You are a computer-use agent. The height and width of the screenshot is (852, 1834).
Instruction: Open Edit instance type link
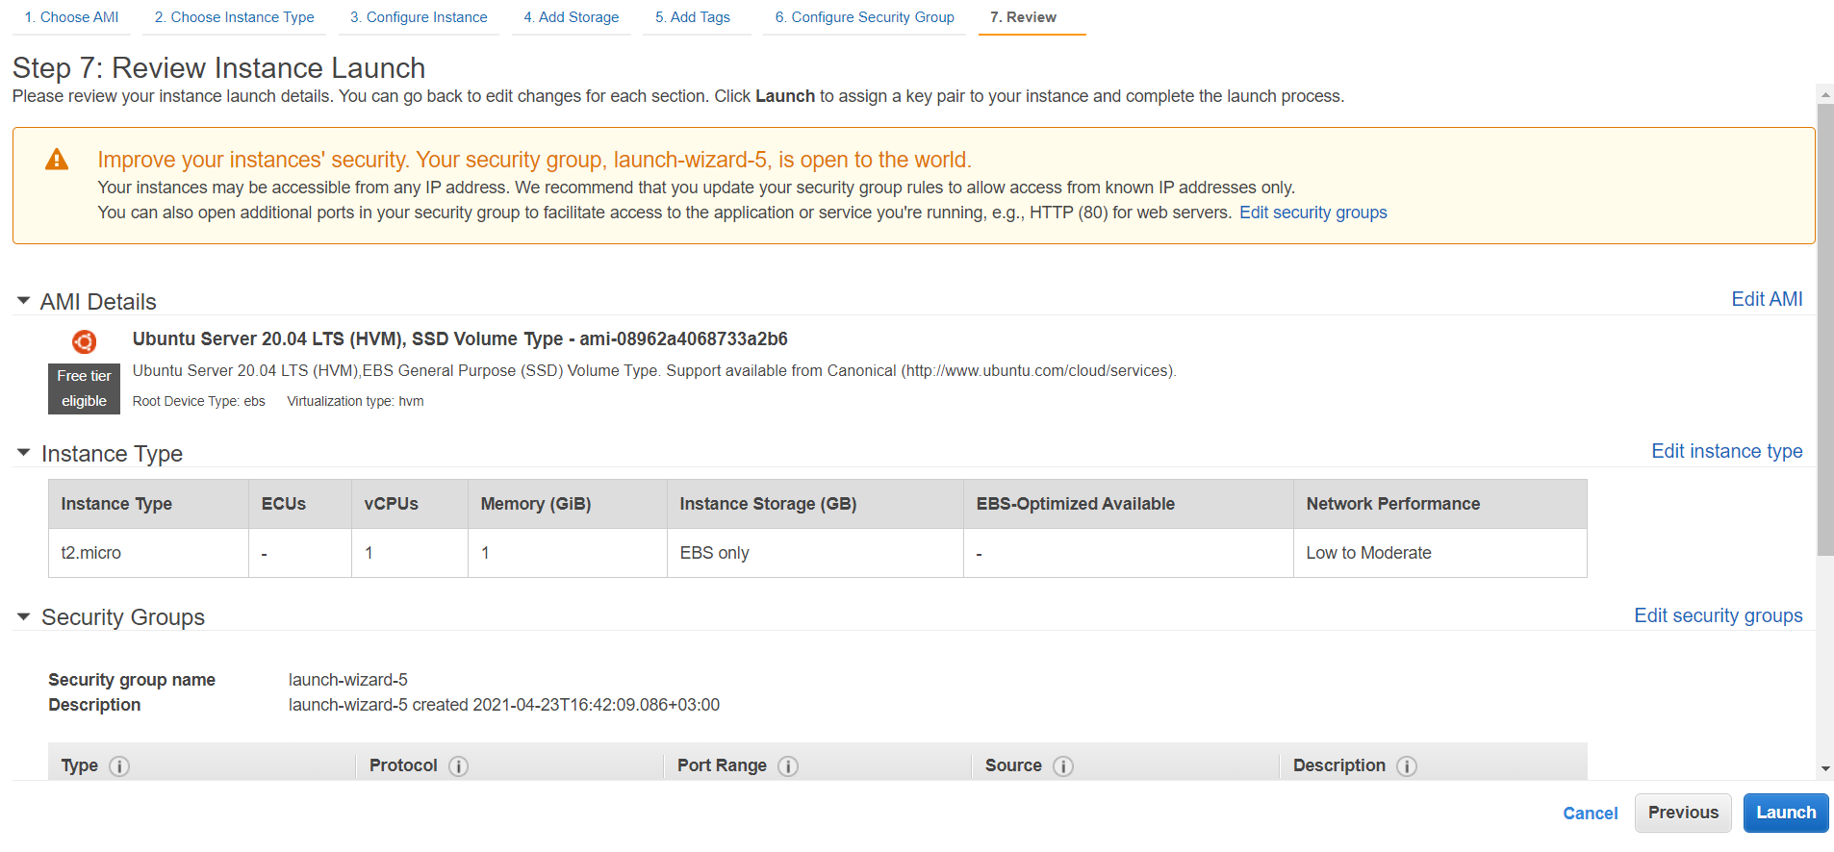[1726, 451]
